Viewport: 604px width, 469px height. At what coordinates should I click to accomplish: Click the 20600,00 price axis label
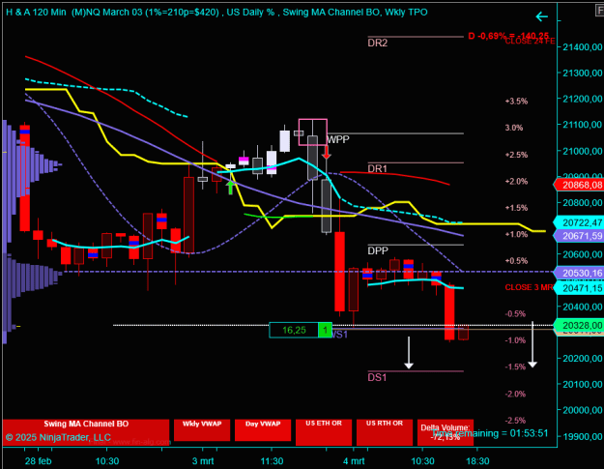click(583, 254)
